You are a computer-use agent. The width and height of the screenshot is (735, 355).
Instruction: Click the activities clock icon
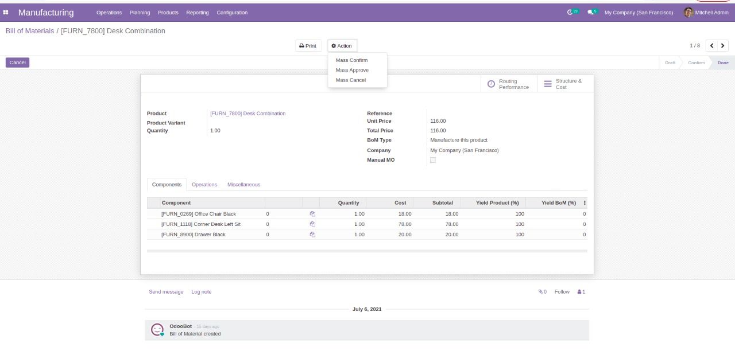coord(571,12)
